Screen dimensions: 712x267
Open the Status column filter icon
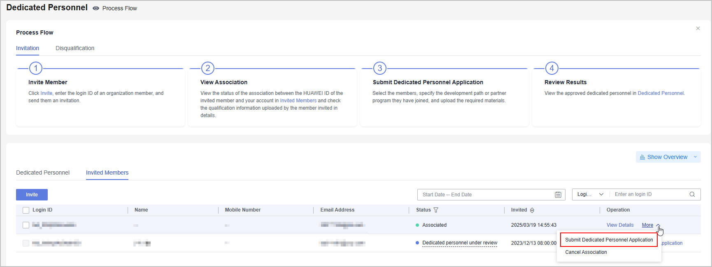436,210
